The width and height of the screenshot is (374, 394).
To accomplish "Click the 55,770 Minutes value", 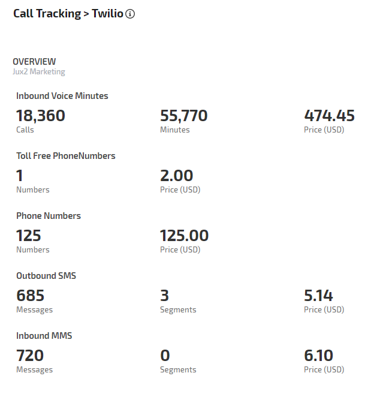I will click(x=184, y=116).
